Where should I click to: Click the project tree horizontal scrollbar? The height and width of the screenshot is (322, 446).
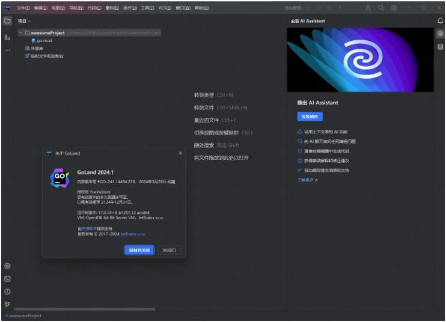click(x=85, y=309)
